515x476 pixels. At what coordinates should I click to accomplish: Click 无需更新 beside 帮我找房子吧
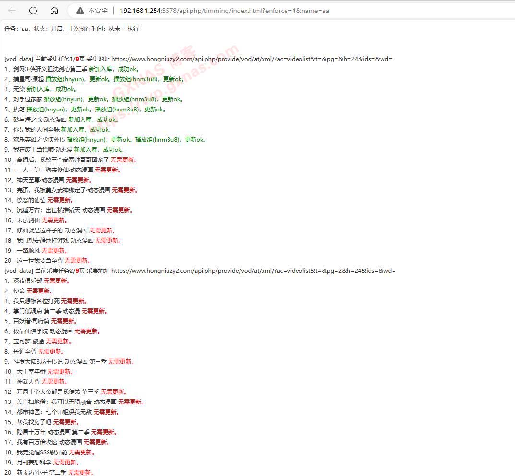pos(66,422)
